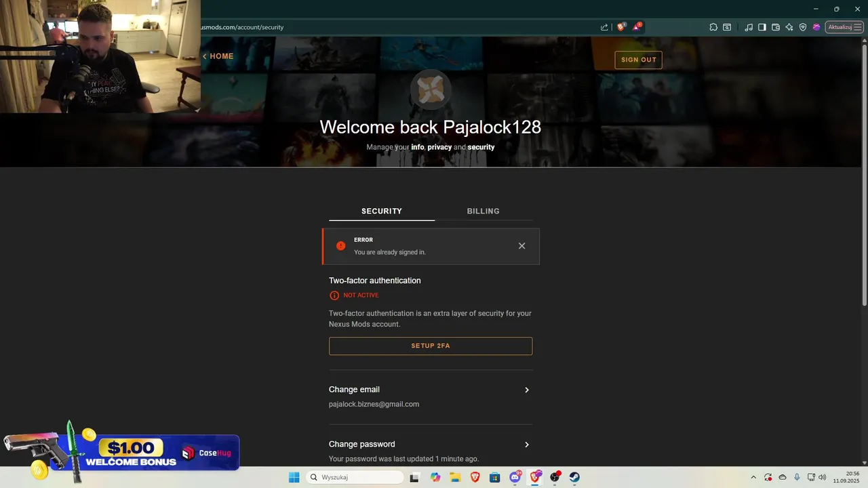The image size is (868, 488).
Task: Open the Leo AI sparkle icon
Action: tap(789, 27)
